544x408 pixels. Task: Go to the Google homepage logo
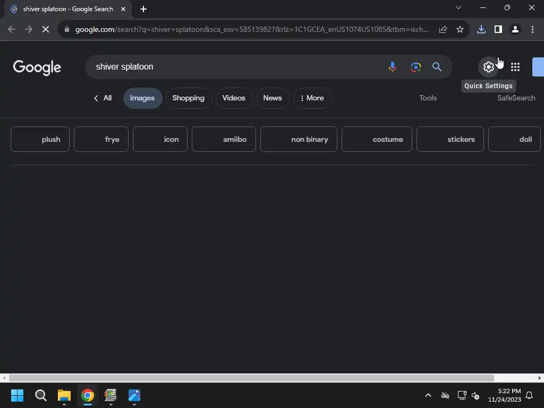click(37, 67)
